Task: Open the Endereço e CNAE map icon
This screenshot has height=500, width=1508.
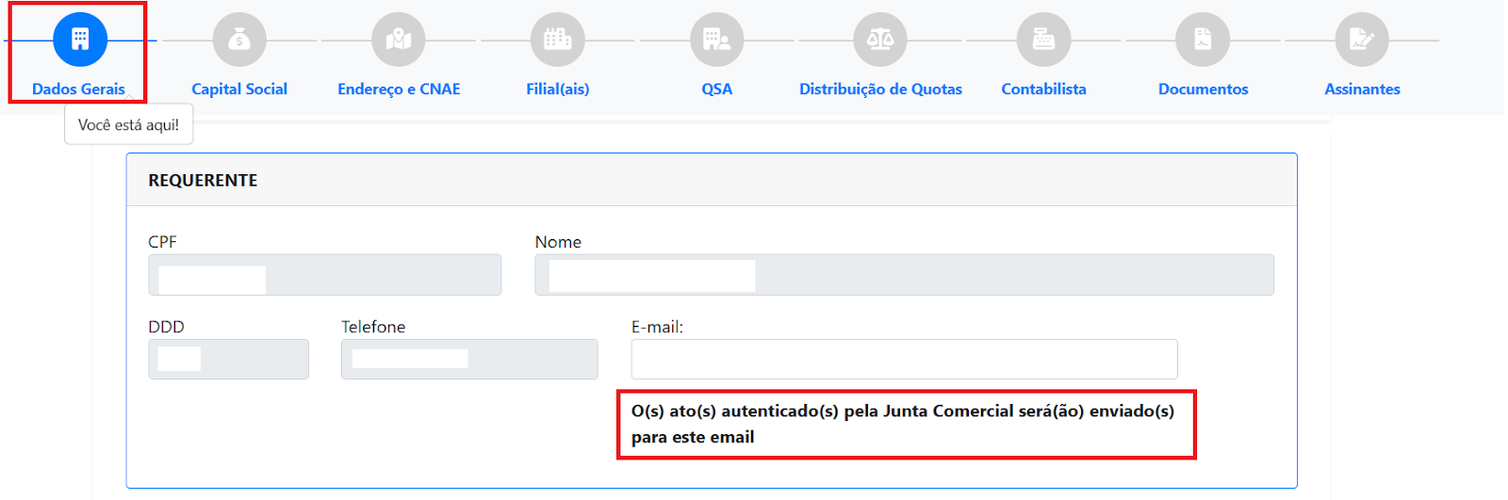Action: point(399,40)
